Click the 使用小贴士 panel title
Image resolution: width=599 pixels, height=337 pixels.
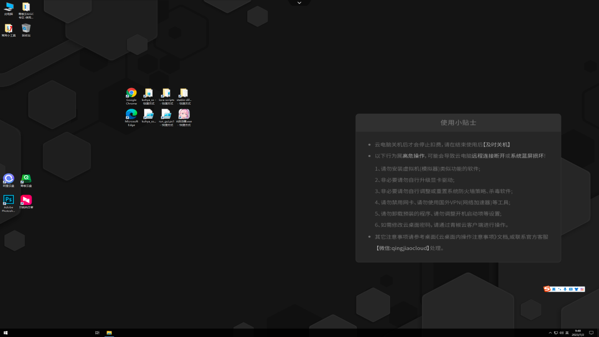(458, 122)
